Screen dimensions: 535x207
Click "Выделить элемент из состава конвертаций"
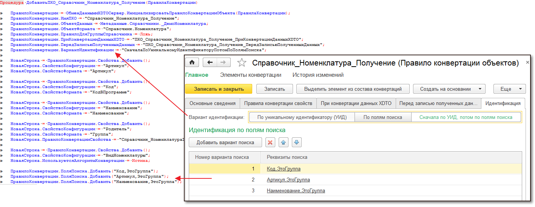(x=352, y=89)
